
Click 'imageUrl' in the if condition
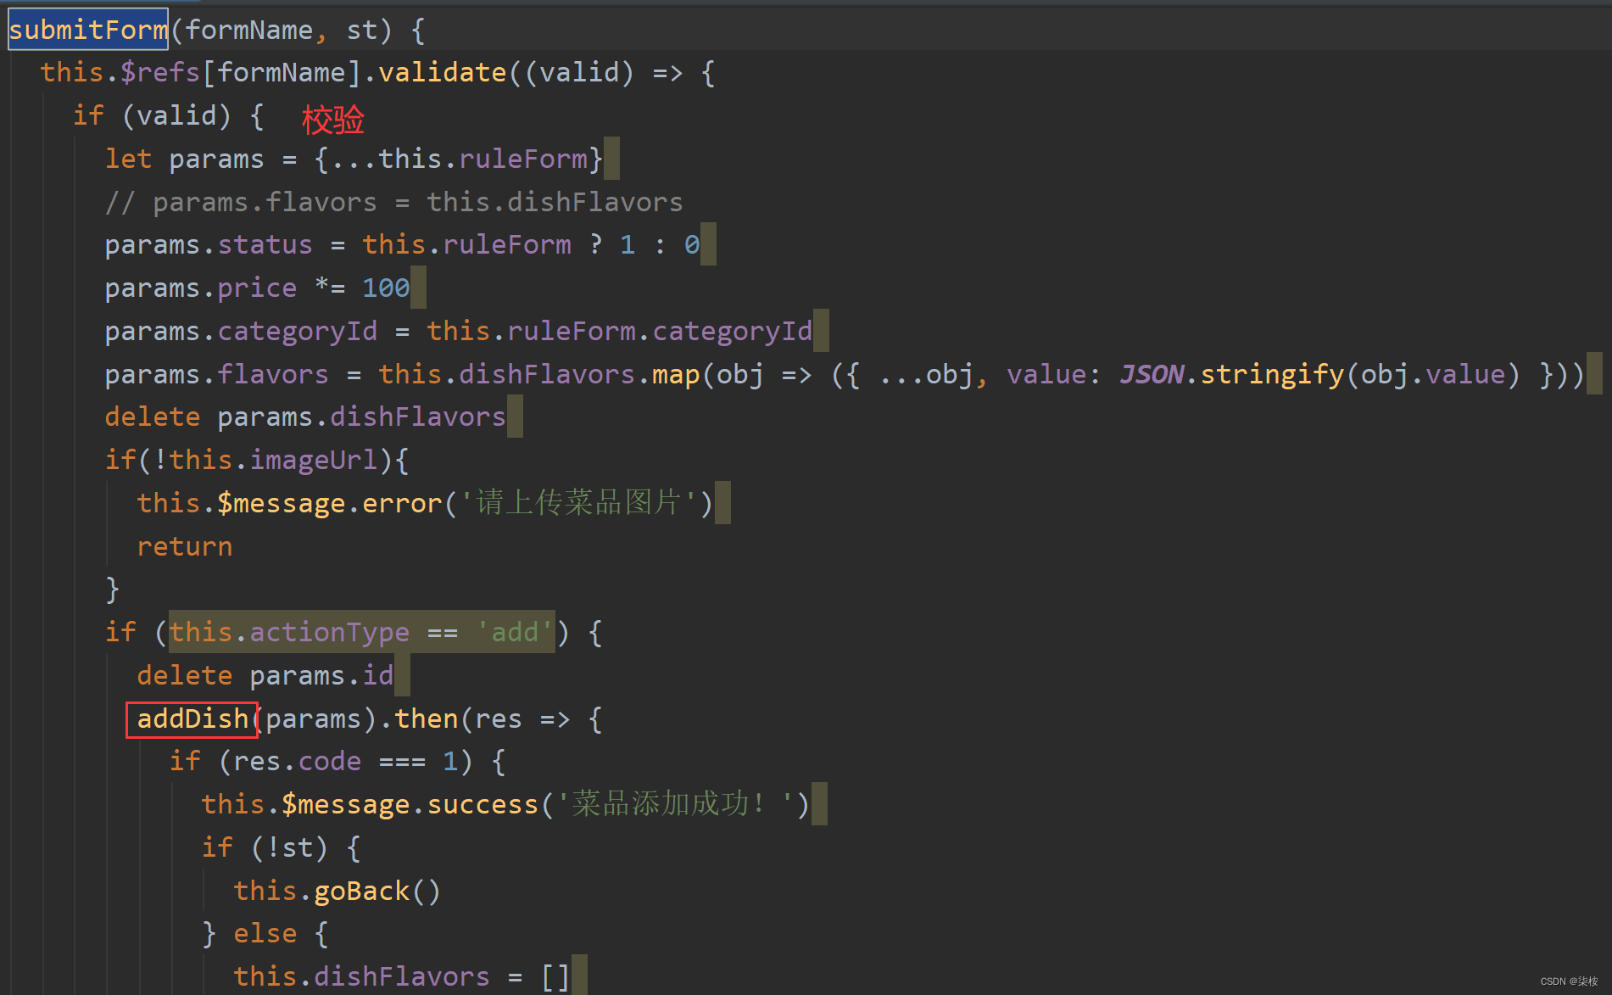click(x=314, y=460)
